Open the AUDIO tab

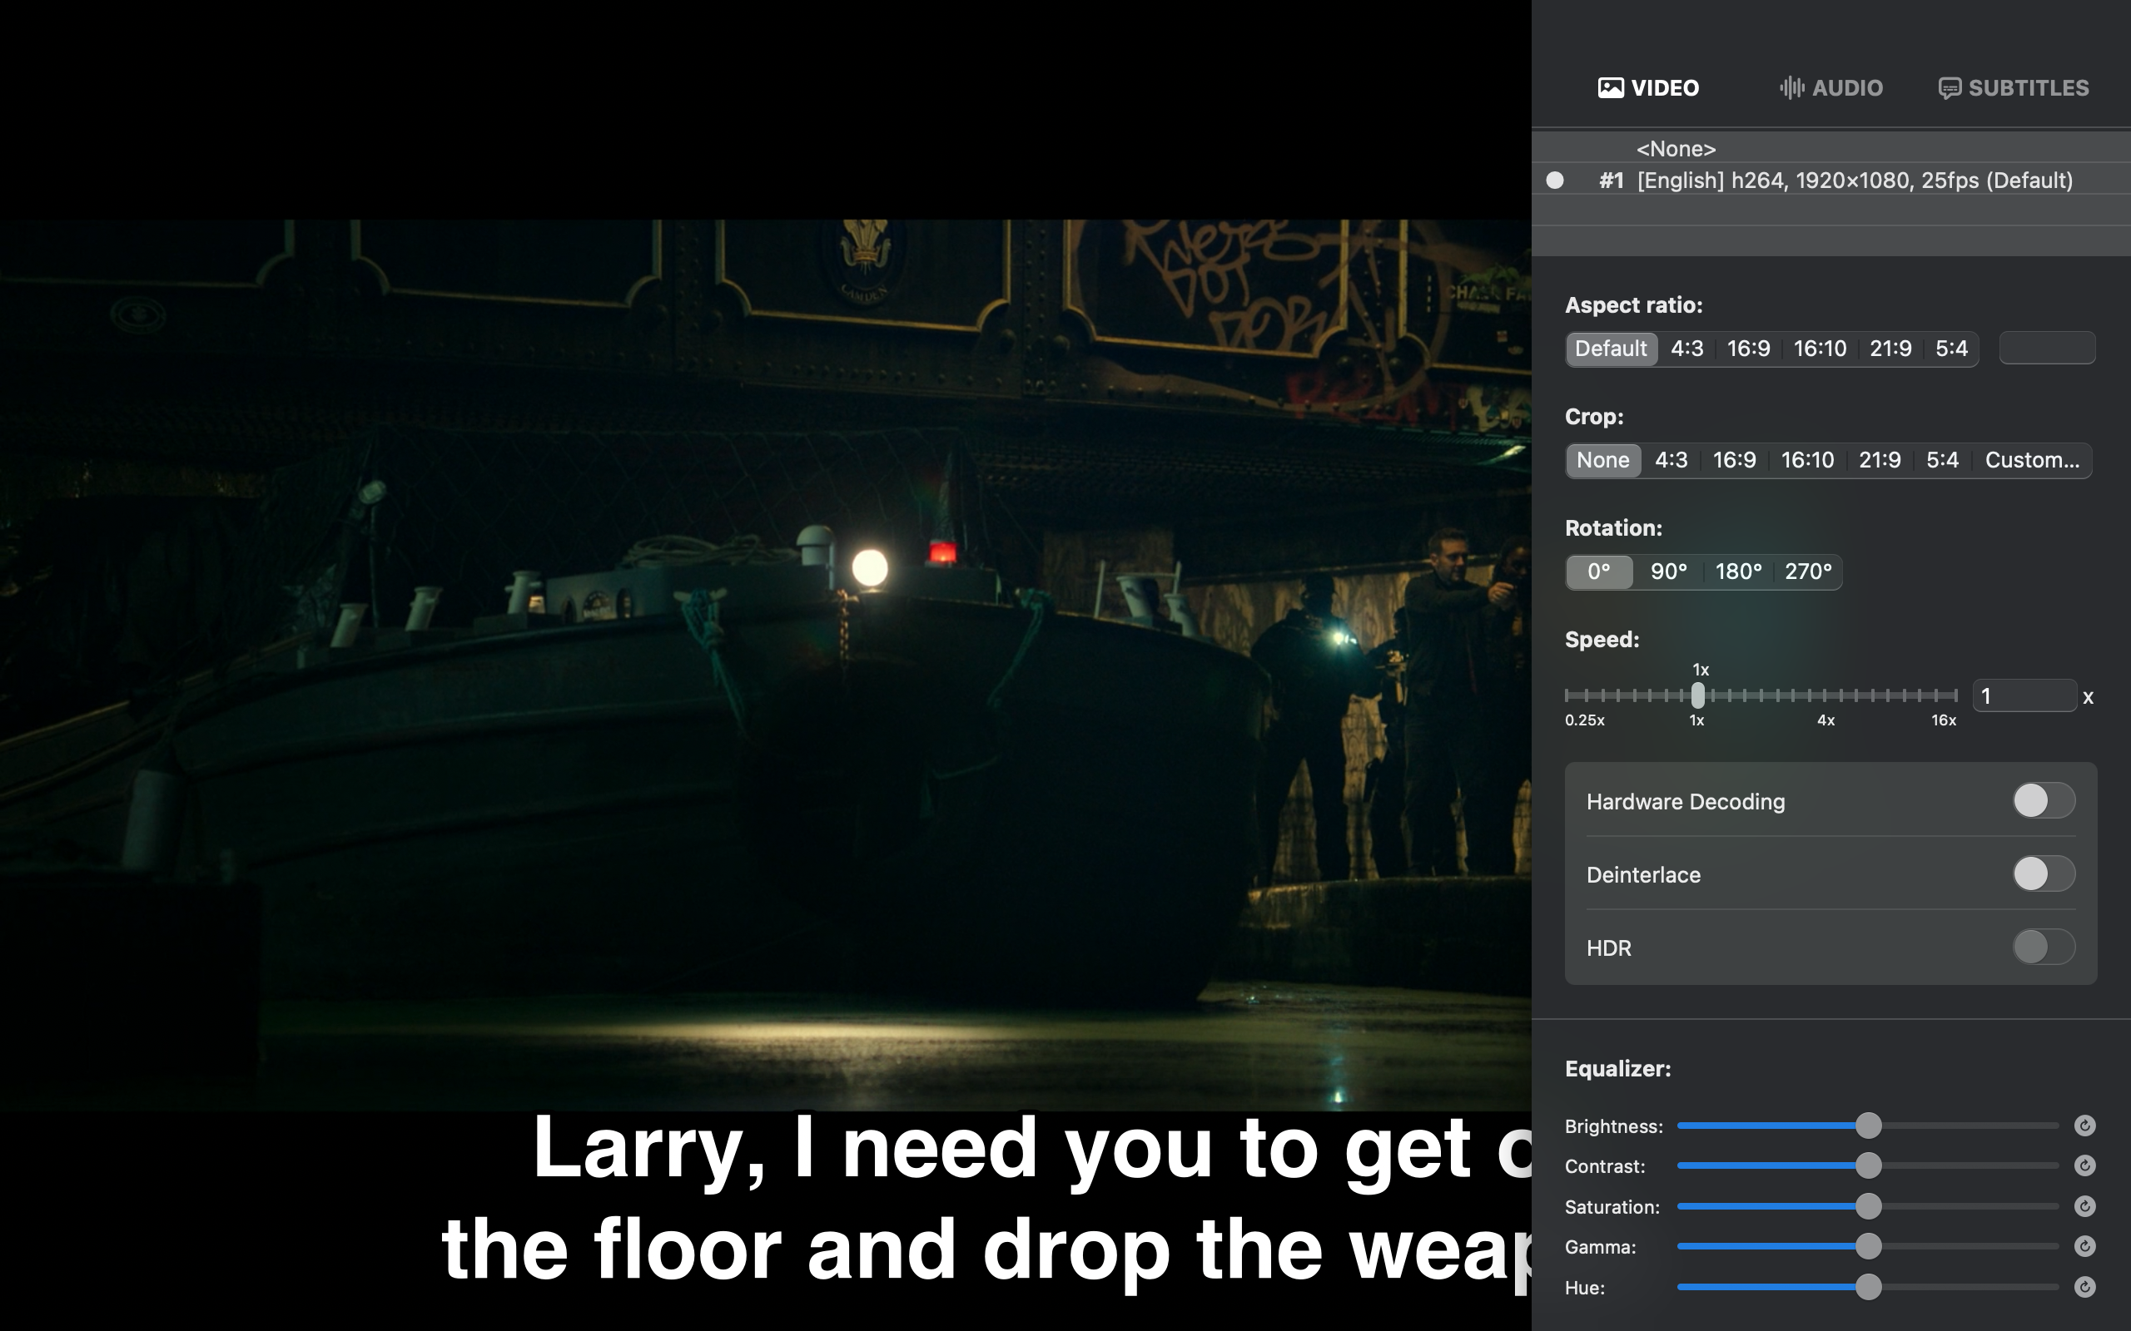coord(1830,88)
